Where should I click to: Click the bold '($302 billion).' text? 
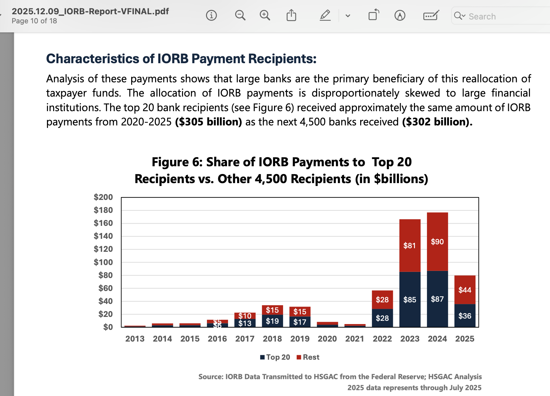437,122
